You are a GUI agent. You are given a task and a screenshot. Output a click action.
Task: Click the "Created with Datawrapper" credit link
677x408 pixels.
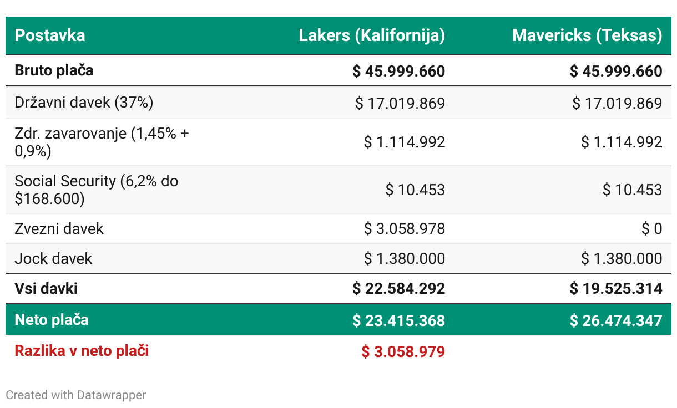[76, 395]
